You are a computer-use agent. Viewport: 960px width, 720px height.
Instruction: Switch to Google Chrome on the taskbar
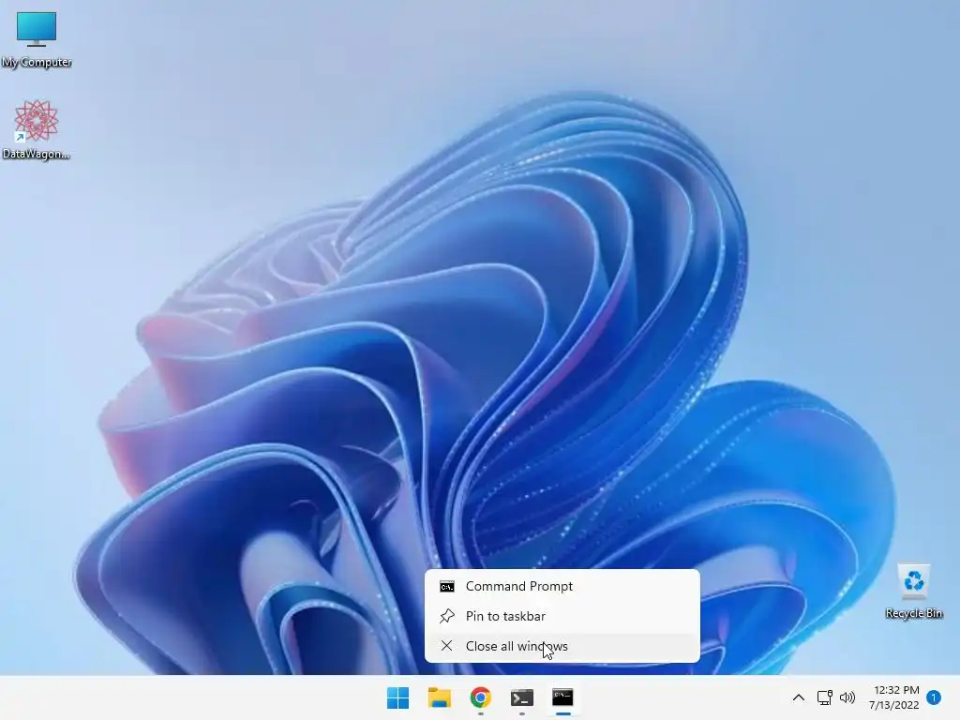coord(481,697)
